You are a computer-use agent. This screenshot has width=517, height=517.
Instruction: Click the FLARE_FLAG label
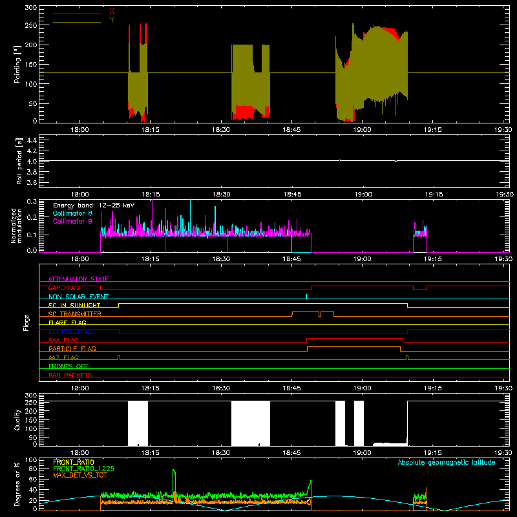[x=67, y=322]
